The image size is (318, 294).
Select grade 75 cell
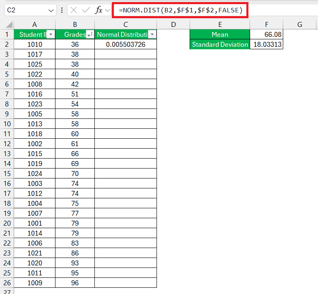(75, 203)
